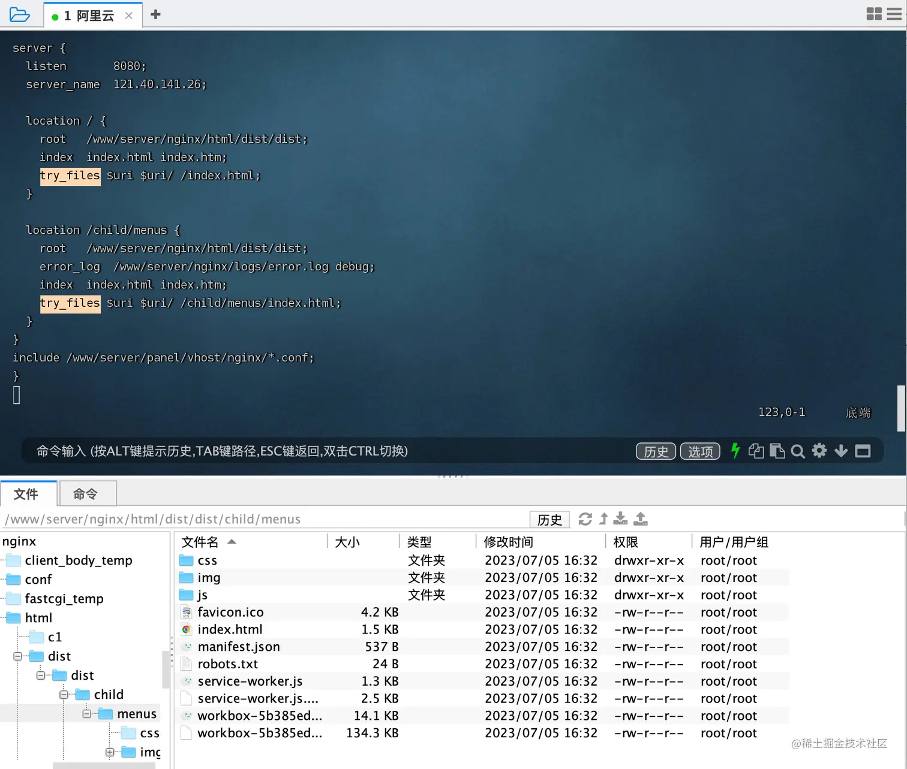Select the 14.1 KB workbox file
The height and width of the screenshot is (769, 907).
pyautogui.click(x=483, y=716)
